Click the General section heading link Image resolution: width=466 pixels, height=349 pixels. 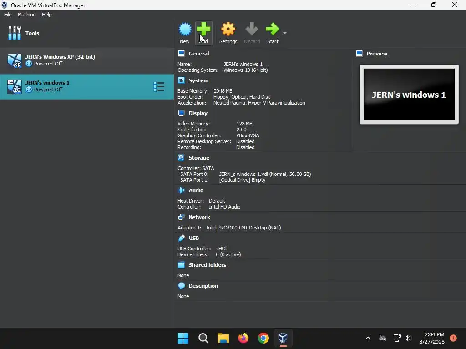tap(199, 54)
